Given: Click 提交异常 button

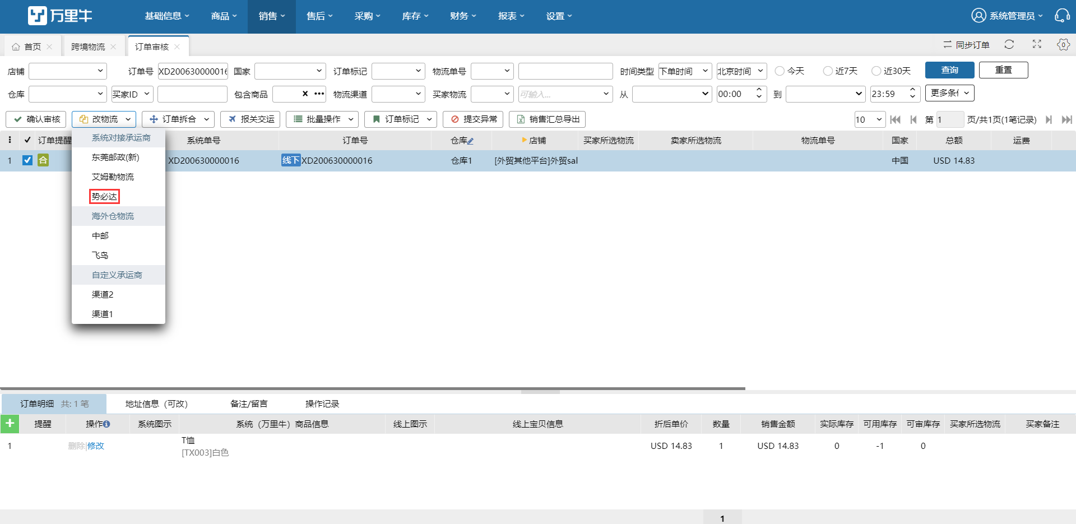Looking at the screenshot, I should [x=473, y=119].
